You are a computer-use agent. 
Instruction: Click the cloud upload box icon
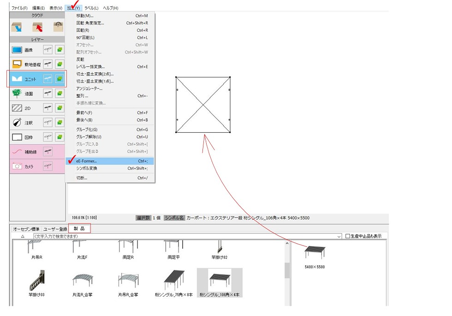(x=37, y=27)
